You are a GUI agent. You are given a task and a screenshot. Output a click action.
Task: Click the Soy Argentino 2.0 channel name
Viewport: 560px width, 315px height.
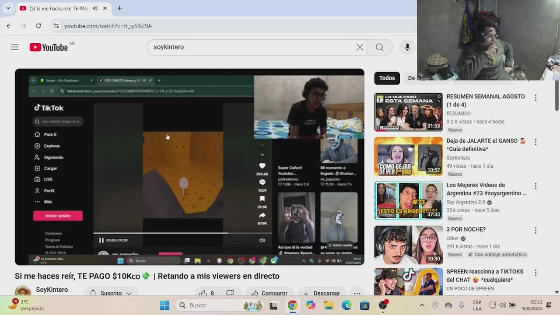point(465,202)
